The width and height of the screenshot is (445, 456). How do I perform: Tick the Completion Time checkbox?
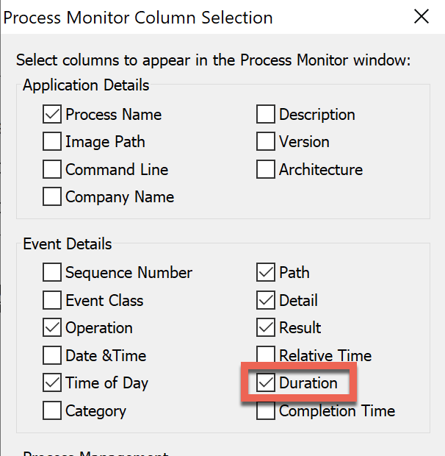tap(266, 411)
